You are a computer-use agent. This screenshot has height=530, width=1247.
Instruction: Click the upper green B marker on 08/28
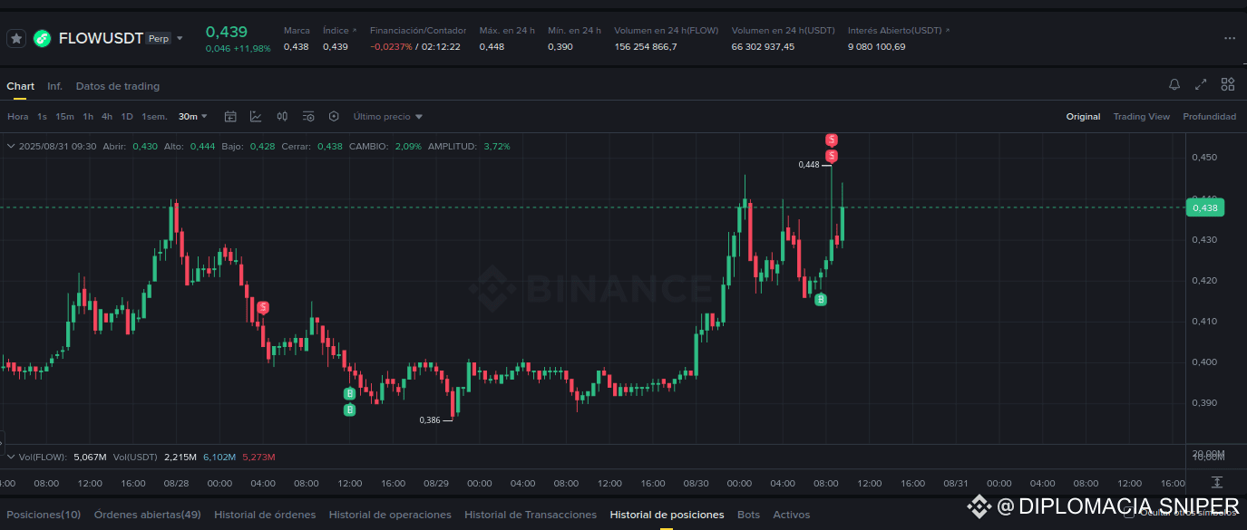pyautogui.click(x=350, y=393)
